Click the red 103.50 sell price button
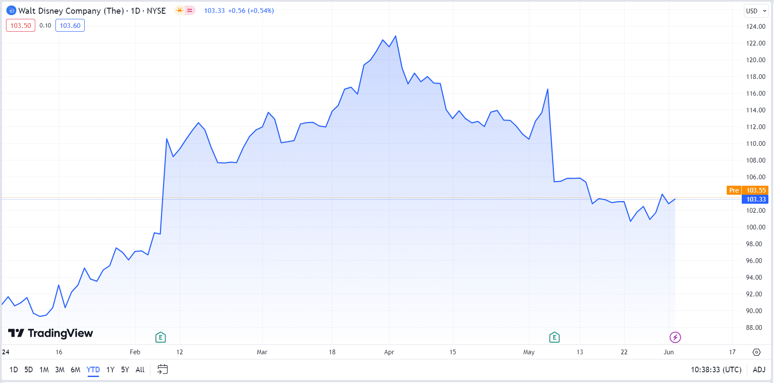The width and height of the screenshot is (774, 383). (x=21, y=25)
